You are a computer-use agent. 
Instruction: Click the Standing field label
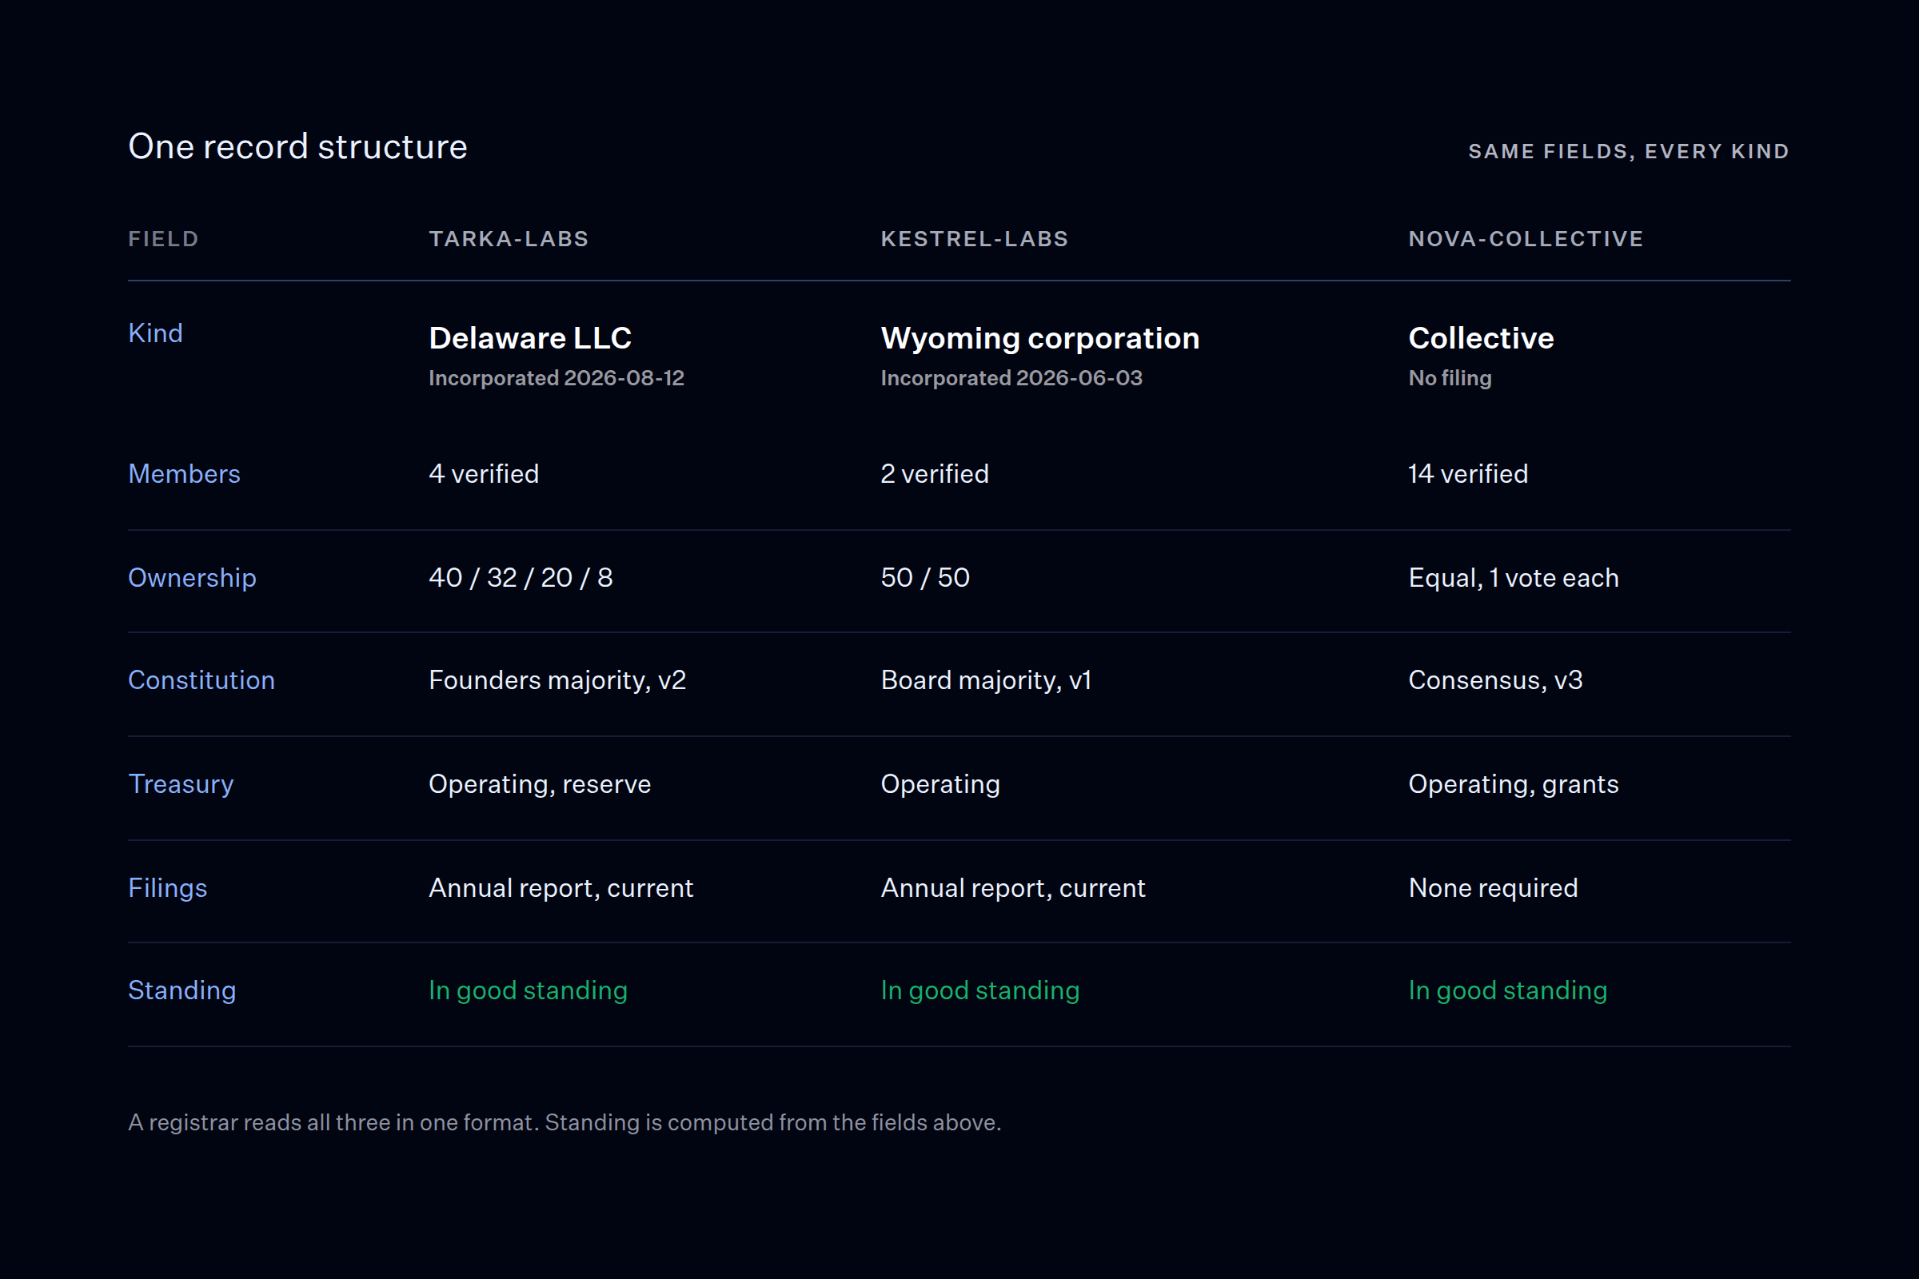click(182, 990)
